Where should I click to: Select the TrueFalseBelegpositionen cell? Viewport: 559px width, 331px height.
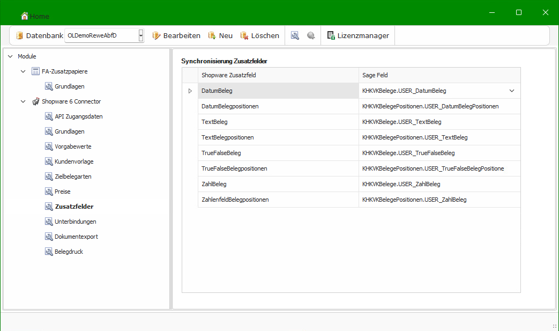click(x=278, y=168)
